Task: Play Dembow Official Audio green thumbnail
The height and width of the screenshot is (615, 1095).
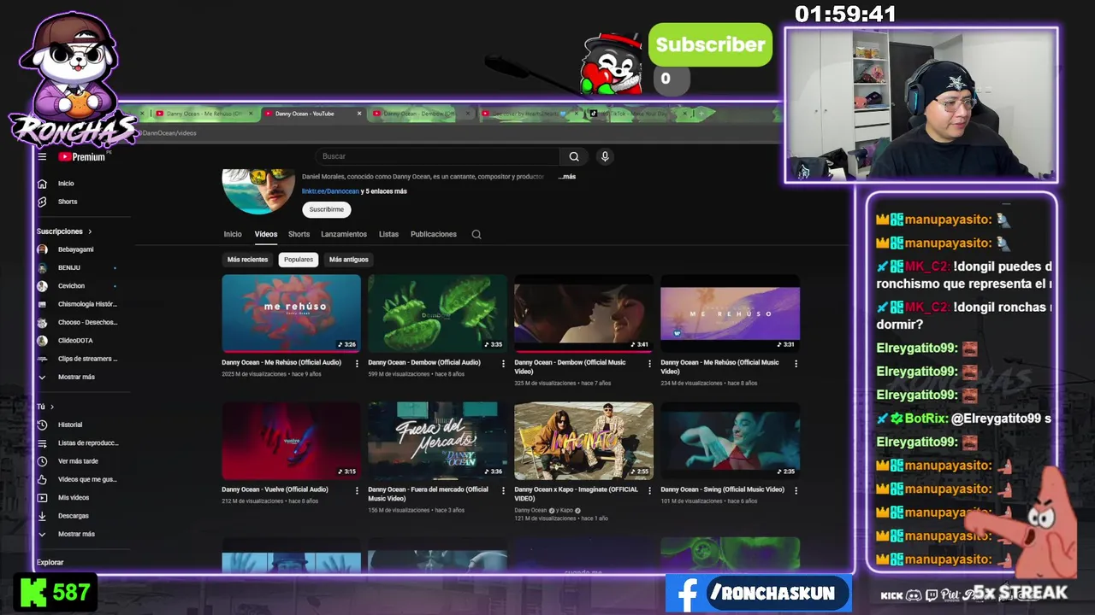Action: [x=437, y=313]
